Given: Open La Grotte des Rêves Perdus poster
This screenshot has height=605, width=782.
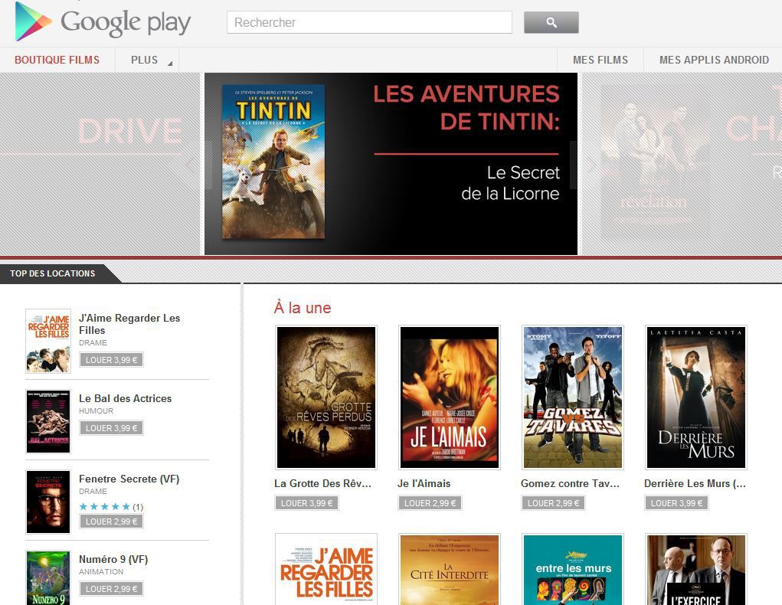Looking at the screenshot, I should point(326,397).
